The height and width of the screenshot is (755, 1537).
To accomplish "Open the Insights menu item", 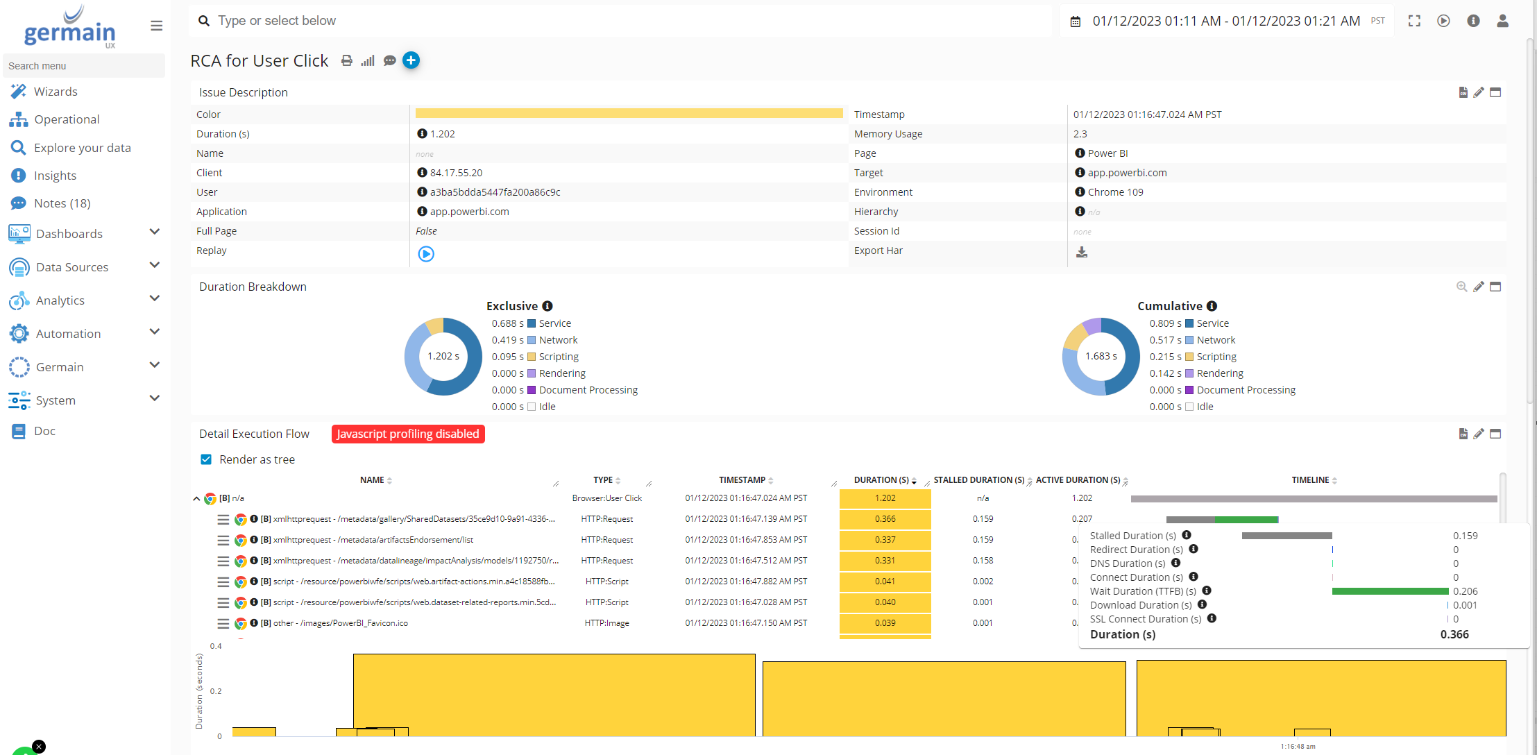I will pyautogui.click(x=55, y=176).
